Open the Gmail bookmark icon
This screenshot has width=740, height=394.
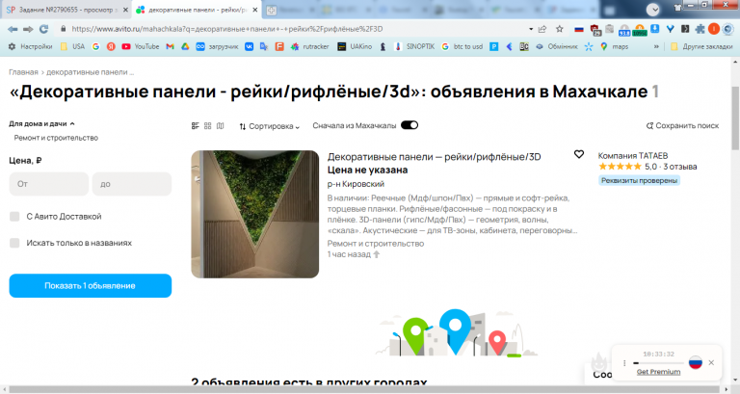click(x=170, y=46)
